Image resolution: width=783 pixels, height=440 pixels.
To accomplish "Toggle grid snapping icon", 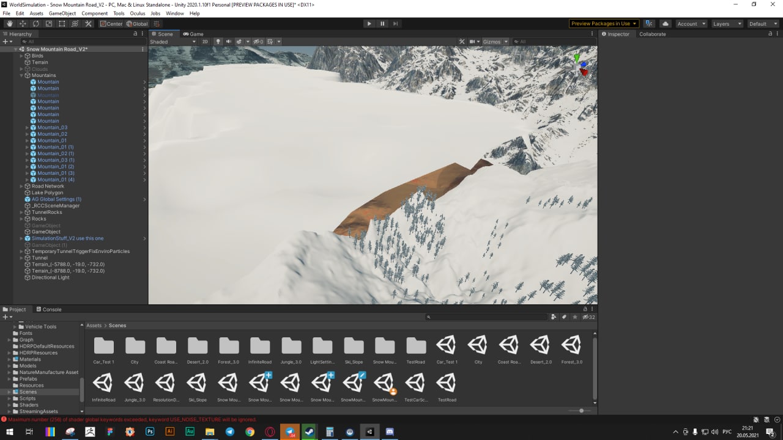I will (157, 24).
